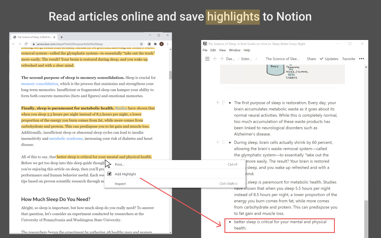The width and height of the screenshot is (381, 238).
Task: Click the 'How Much Sleep Do You Need?' heading
Action: (x=56, y=199)
